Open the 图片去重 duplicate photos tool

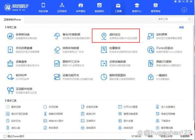coord(125,121)
